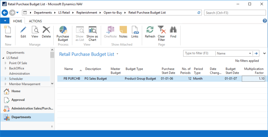Open the Retail Purchase Budget List title dropdown
This screenshot has width=268, height=137.
pyautogui.click(x=117, y=54)
